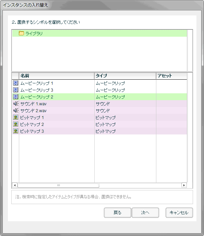Click the ビットマップ 1 image icon
This screenshot has height=236, width=204.
[x=16, y=117]
